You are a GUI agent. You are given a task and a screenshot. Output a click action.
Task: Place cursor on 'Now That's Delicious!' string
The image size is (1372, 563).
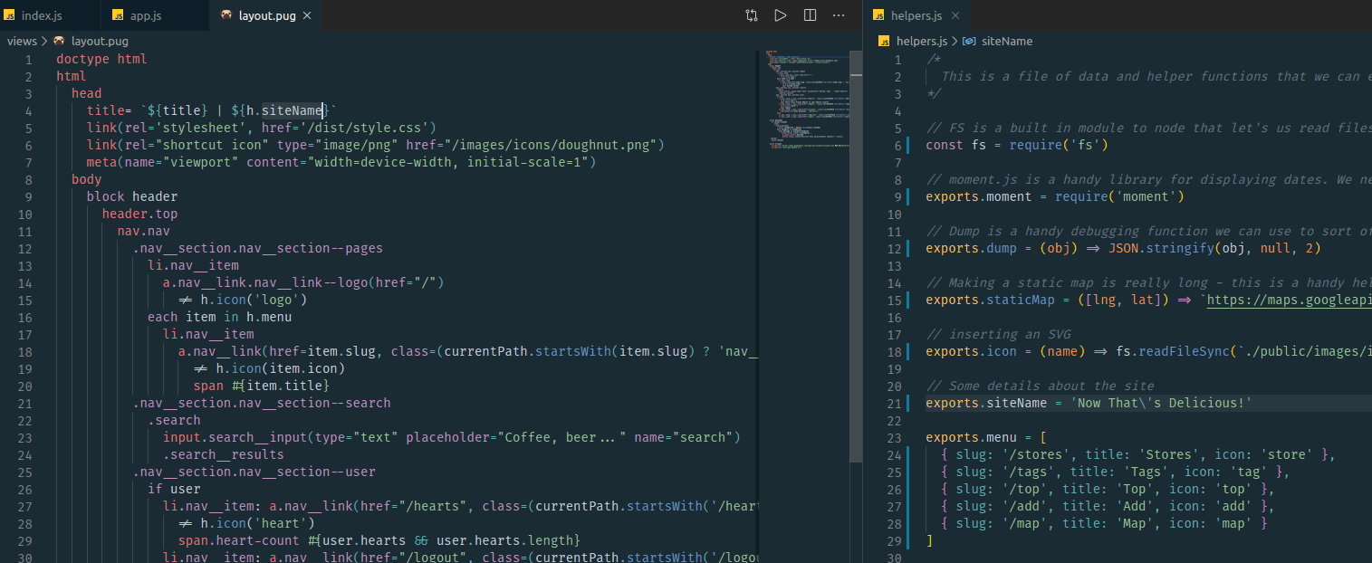click(1161, 403)
